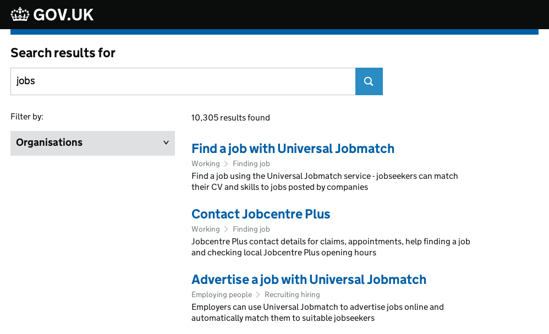This screenshot has width=549, height=334.
Task: Select Working breadcrumb under Find a job result
Action: coord(206,163)
